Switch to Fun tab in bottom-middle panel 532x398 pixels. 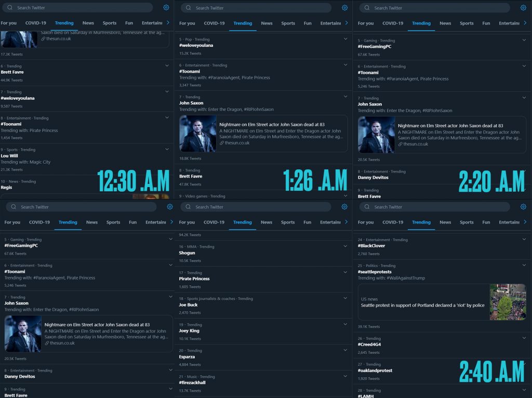pyautogui.click(x=308, y=222)
